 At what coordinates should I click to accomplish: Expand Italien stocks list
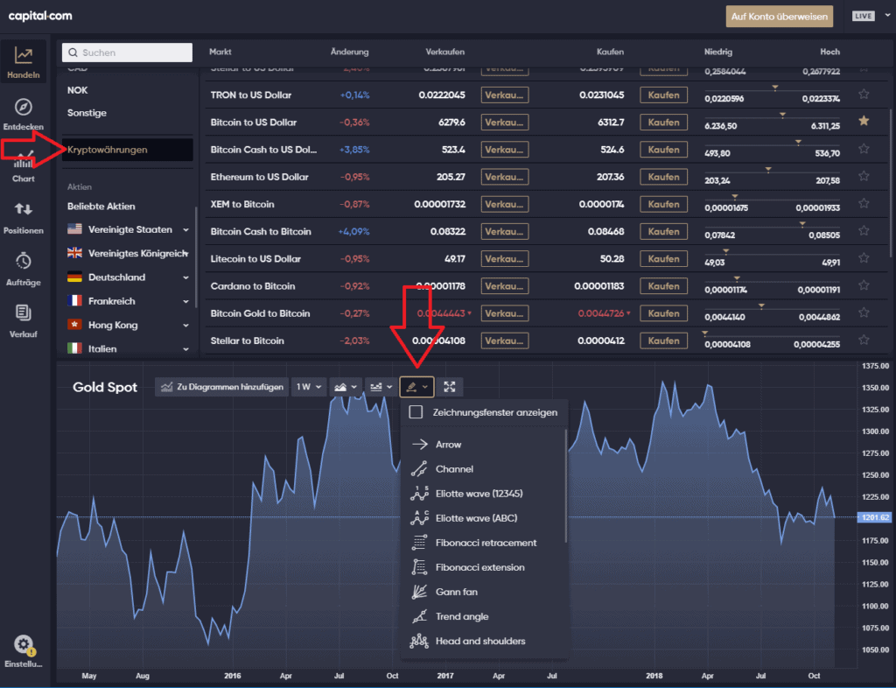[x=185, y=349]
